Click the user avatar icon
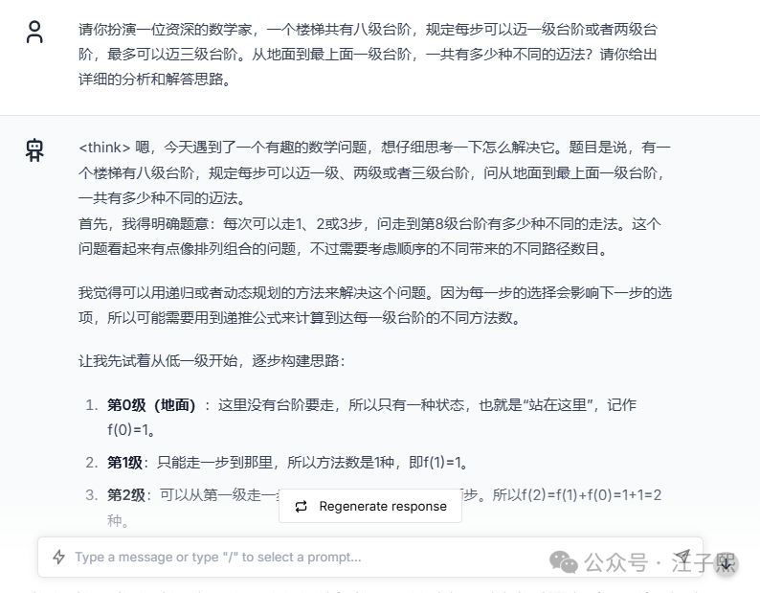The width and height of the screenshot is (760, 593). (x=34, y=32)
